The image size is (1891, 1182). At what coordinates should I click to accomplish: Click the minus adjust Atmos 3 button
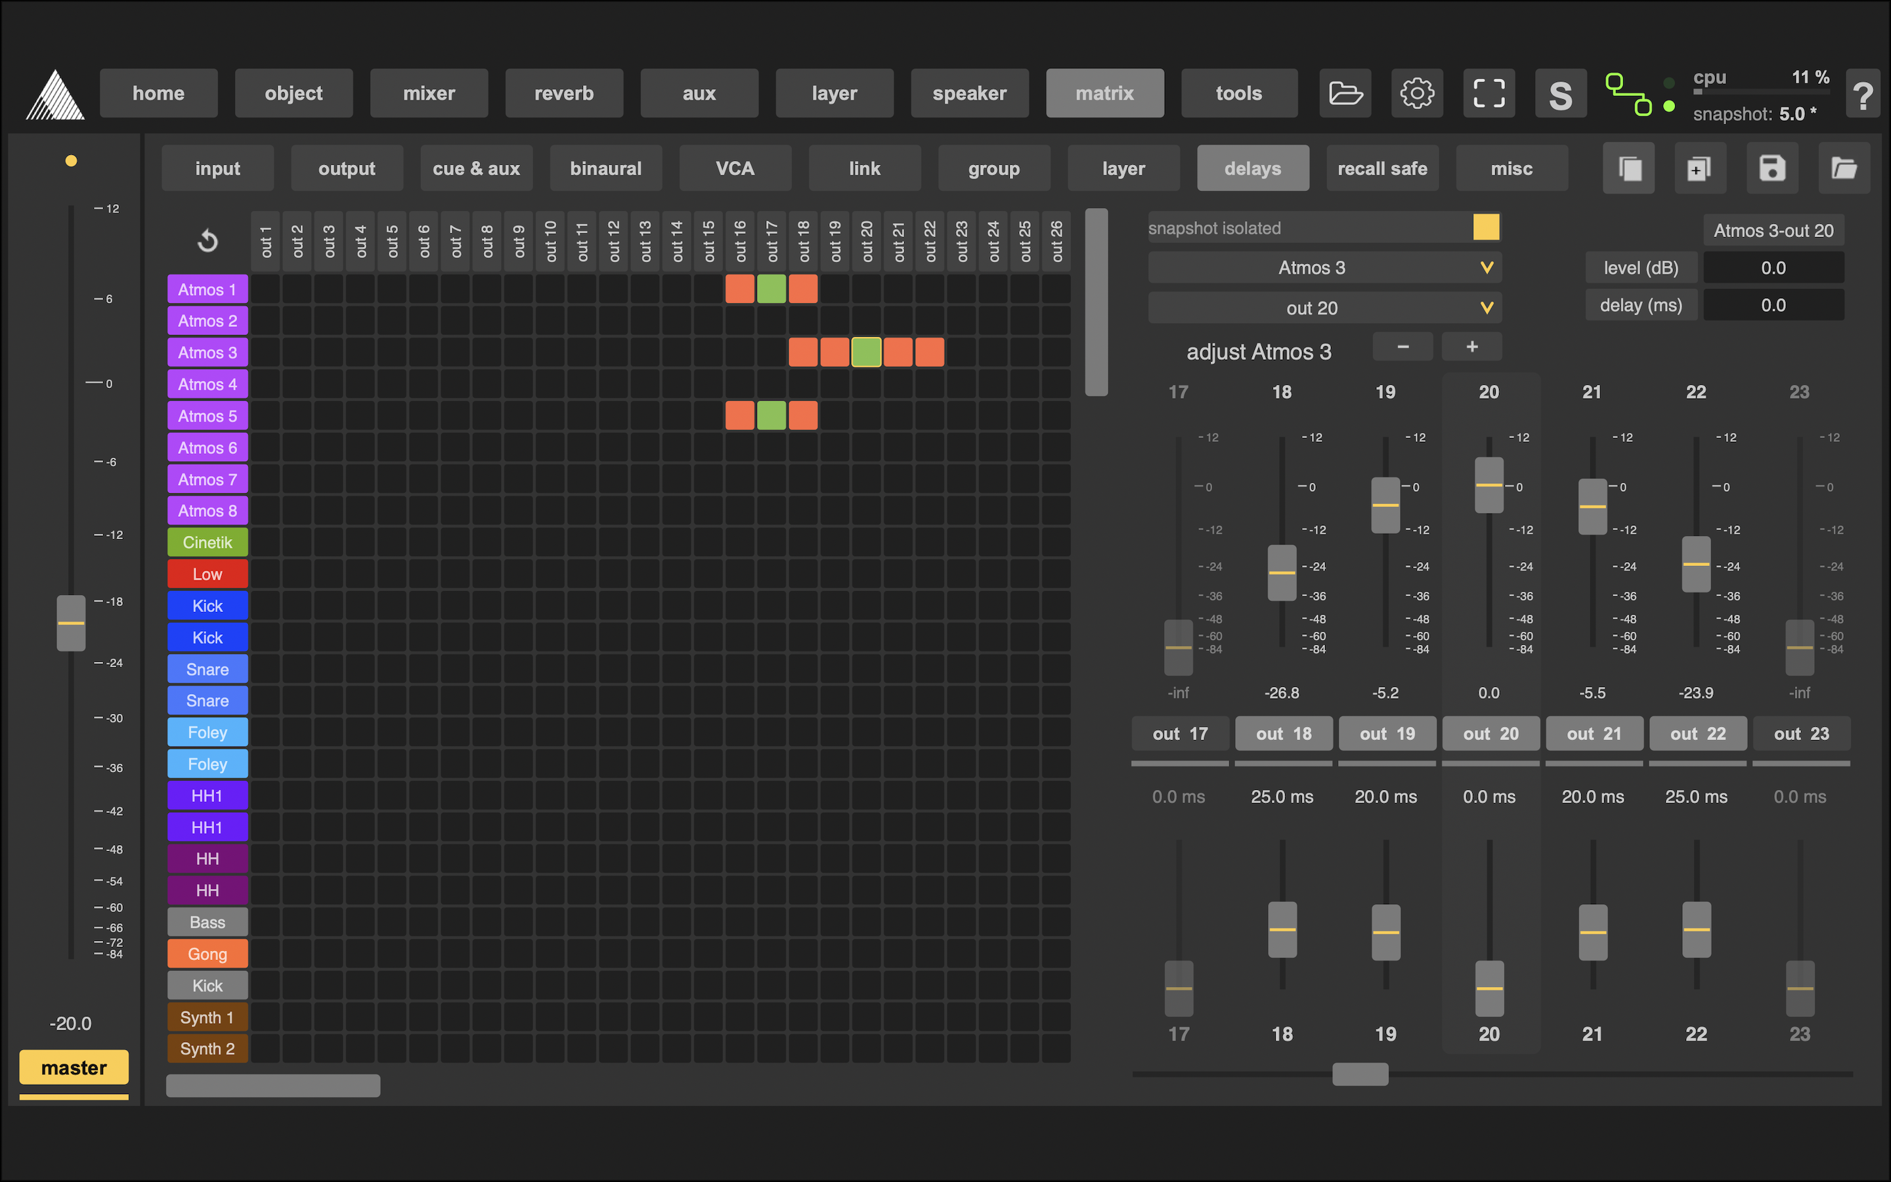point(1402,347)
